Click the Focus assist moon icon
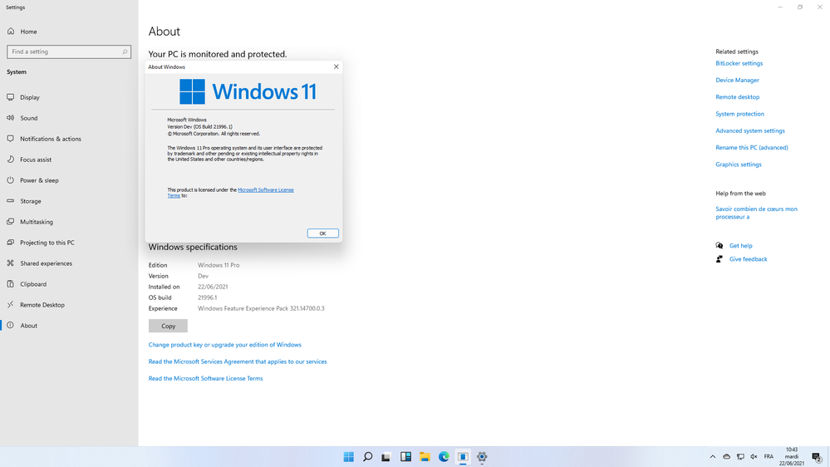This screenshot has width=830, height=467. (x=11, y=159)
